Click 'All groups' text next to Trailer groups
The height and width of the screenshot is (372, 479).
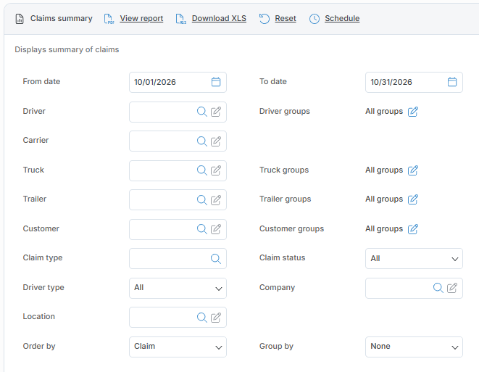point(384,199)
